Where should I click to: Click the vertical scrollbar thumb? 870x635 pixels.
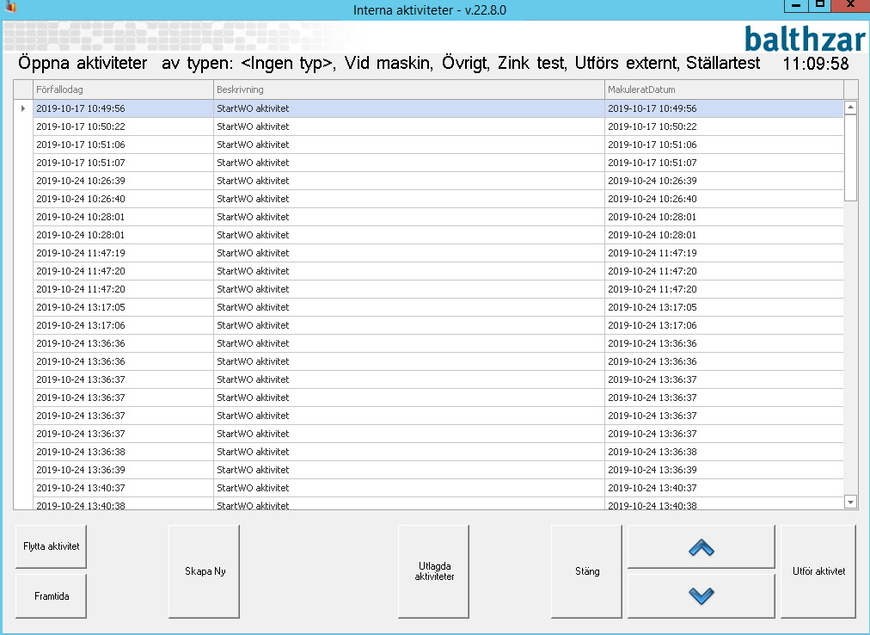pos(850,158)
